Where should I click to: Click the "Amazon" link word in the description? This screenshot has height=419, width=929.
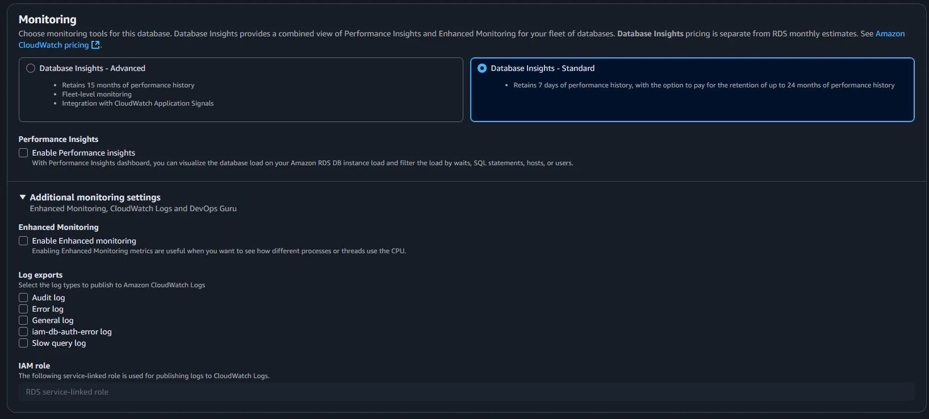point(890,33)
